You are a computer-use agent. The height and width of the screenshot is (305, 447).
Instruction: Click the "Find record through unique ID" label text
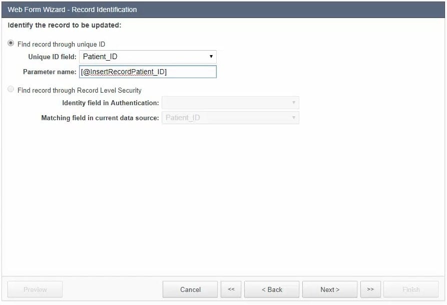(61, 44)
